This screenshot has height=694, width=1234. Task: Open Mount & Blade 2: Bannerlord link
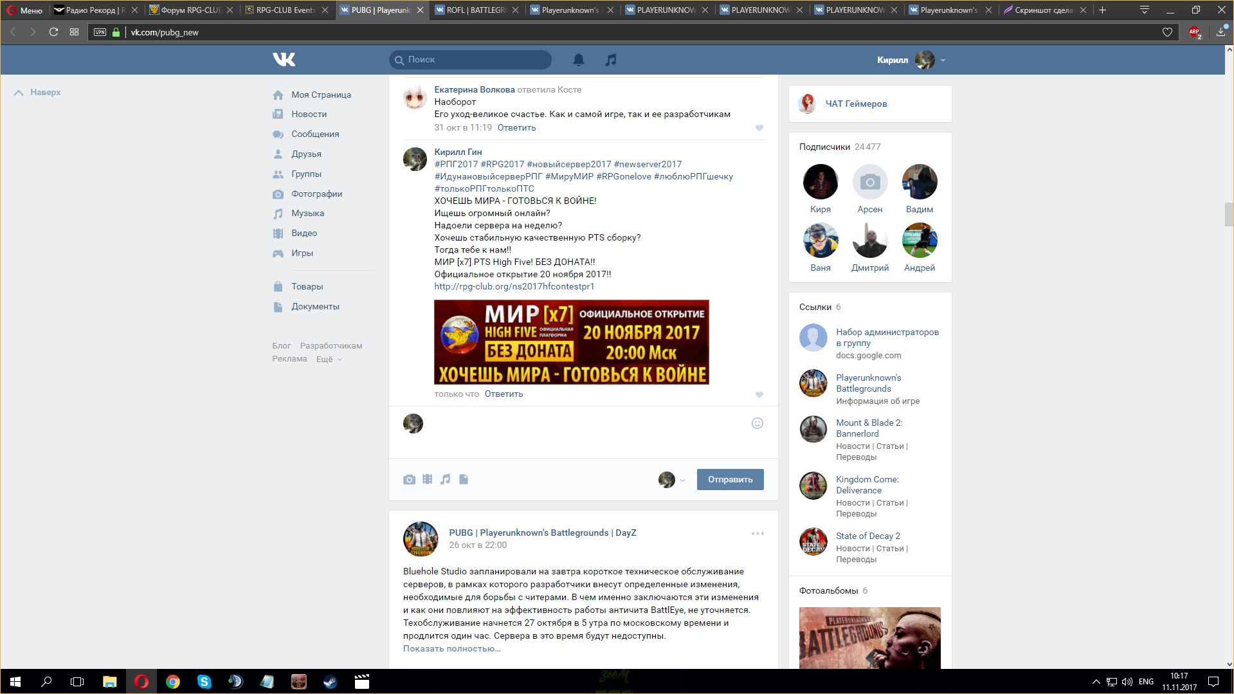coord(869,428)
